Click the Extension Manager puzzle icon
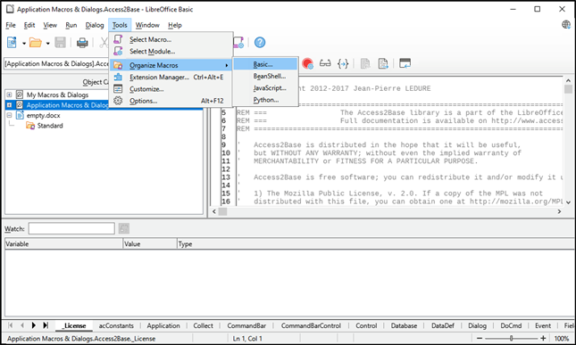Viewport: 576px width, 345px height. pos(118,77)
